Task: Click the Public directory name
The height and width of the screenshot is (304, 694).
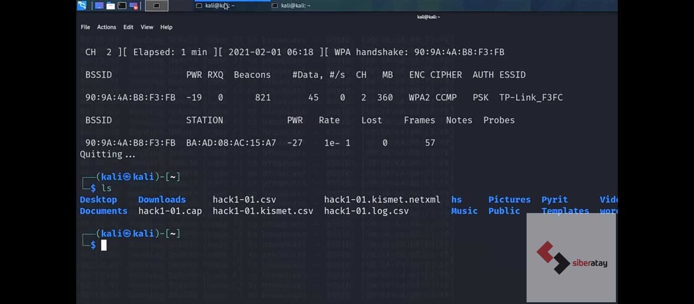Action: click(504, 211)
